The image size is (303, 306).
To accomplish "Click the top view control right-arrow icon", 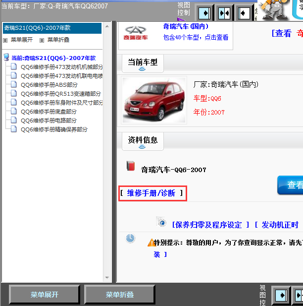I will 204,13.
